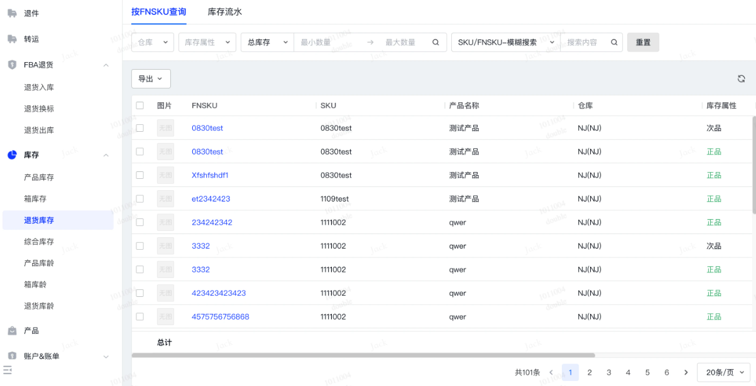Click the 最小数量 minimum quantity input
Image resolution: width=756 pixels, height=386 pixels.
point(327,43)
